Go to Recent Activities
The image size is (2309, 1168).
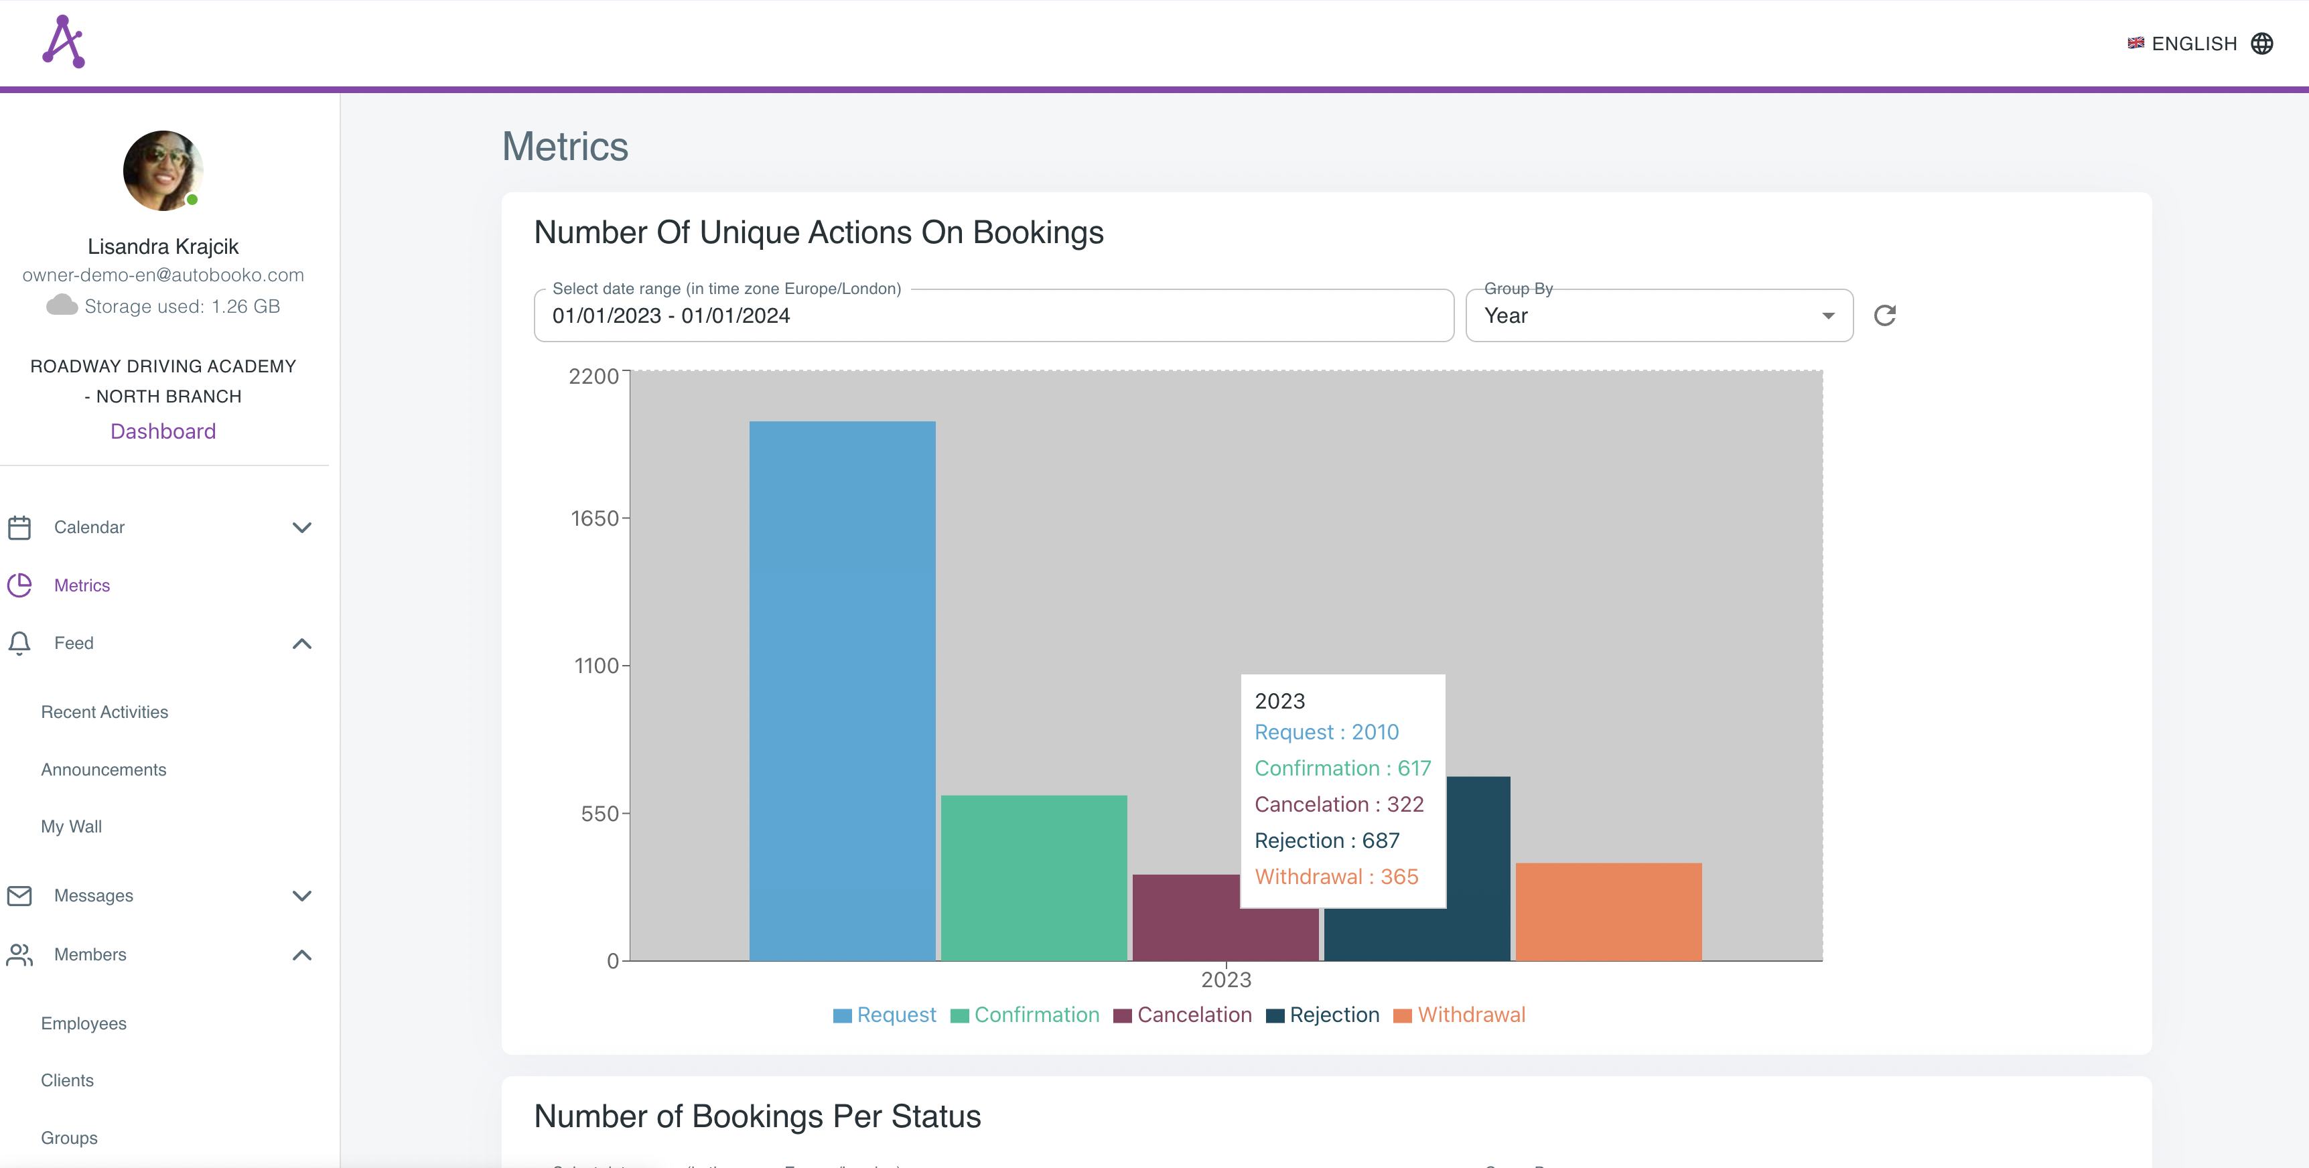click(x=104, y=712)
